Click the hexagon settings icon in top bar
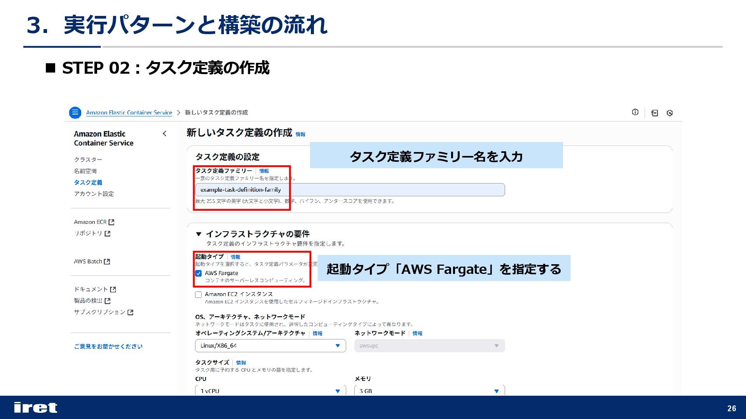The image size is (746, 419). coord(669,113)
